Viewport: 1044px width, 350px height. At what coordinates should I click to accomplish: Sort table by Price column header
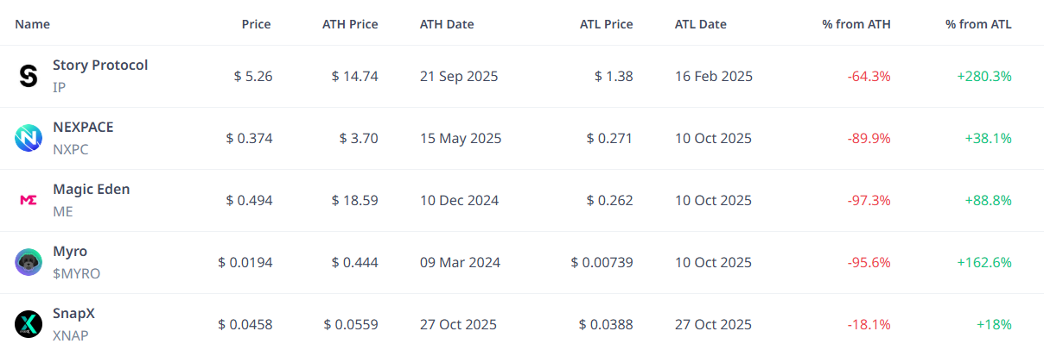pos(256,24)
